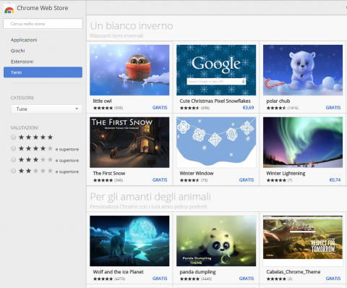The image size is (347, 288).
Task: Open Winter Lightening aurora thumbnail
Action: pos(303,143)
